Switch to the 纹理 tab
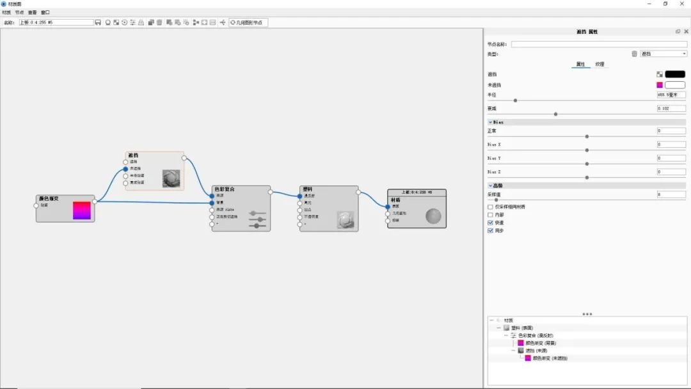691x389 pixels. (x=600, y=64)
